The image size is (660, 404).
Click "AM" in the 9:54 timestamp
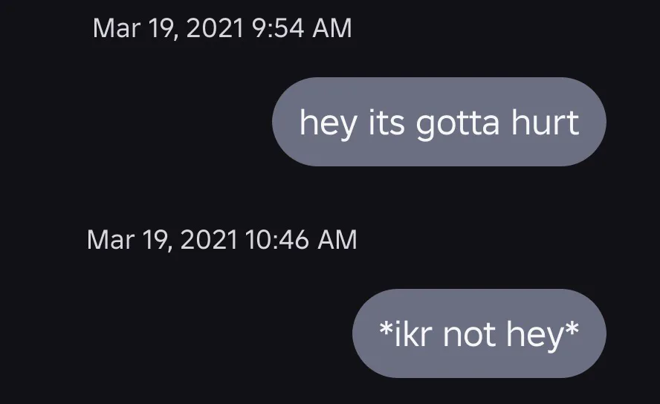pos(332,28)
